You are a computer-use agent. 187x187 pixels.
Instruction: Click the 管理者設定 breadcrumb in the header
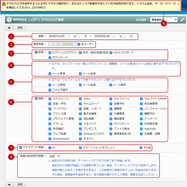coord(20,20)
